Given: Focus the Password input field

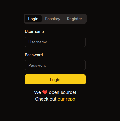Looking at the screenshot, I should tap(55, 65).
